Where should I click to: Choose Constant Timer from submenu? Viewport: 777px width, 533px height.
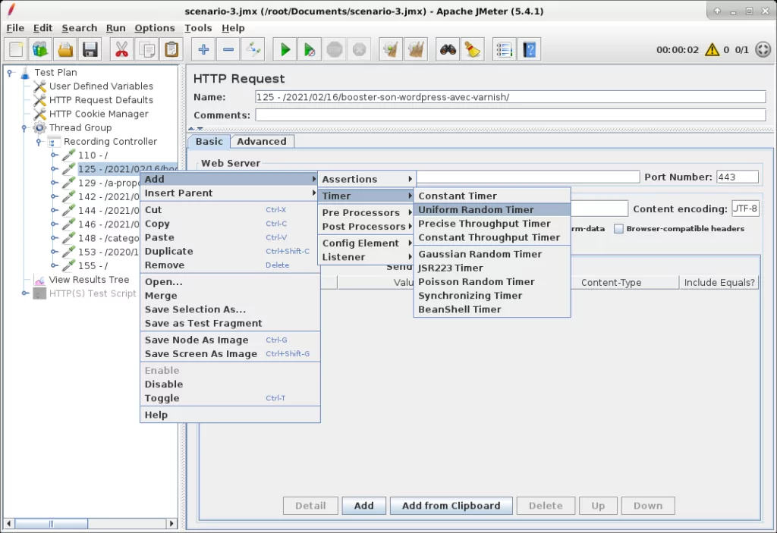click(492, 196)
